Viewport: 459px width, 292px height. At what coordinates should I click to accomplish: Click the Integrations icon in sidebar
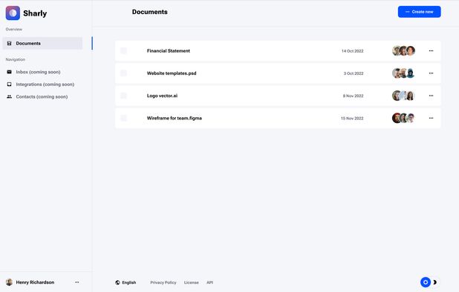(10, 84)
